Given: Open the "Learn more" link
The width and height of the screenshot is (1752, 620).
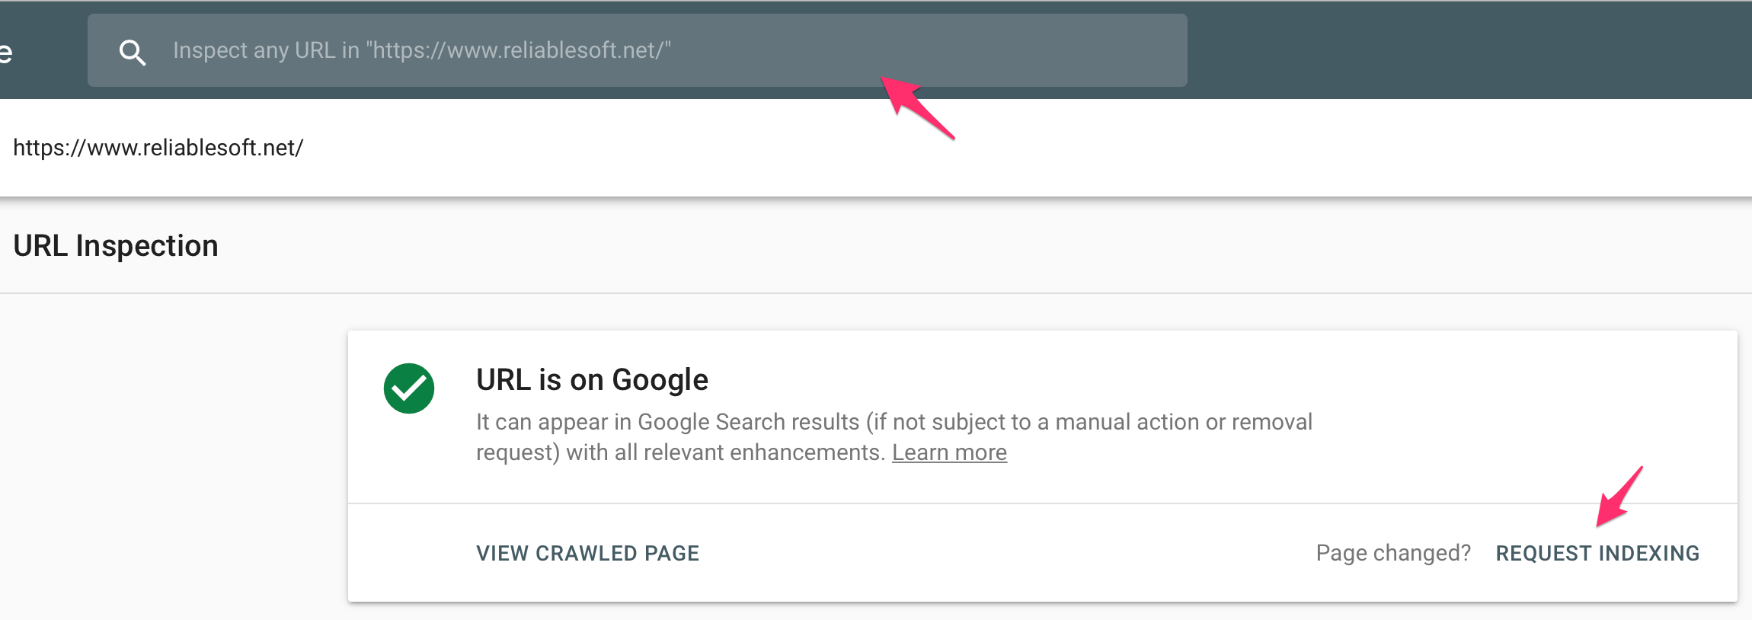Looking at the screenshot, I should 949,452.
